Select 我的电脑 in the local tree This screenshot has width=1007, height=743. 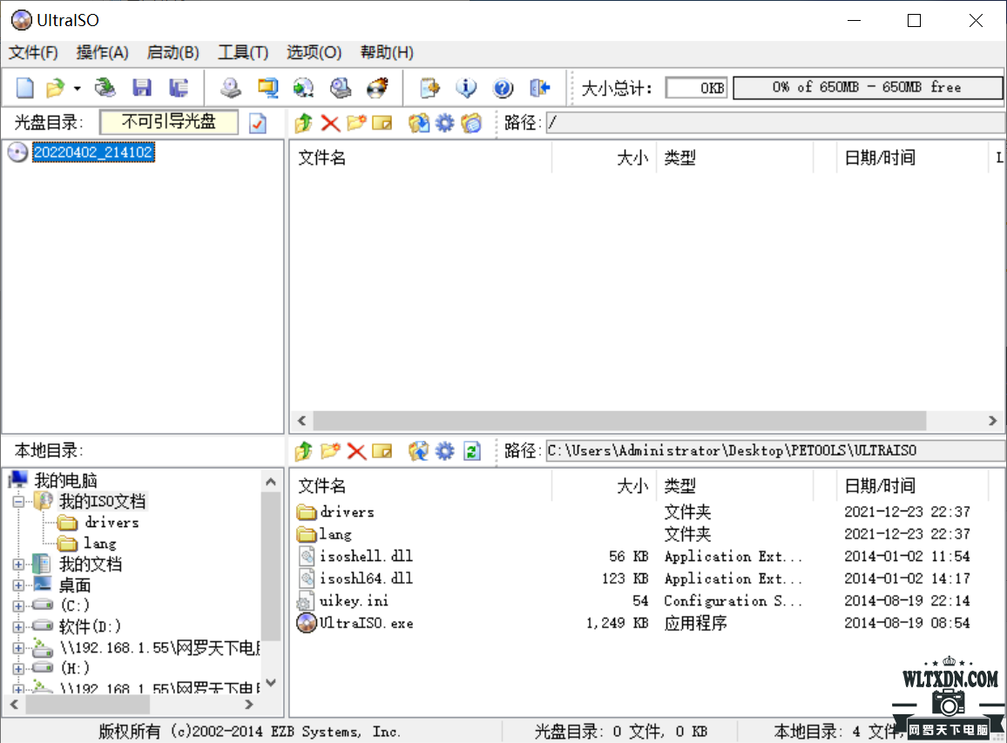pos(65,480)
